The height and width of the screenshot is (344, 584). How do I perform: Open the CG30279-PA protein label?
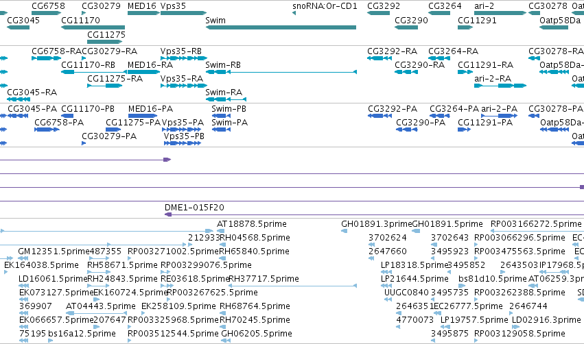pos(109,136)
